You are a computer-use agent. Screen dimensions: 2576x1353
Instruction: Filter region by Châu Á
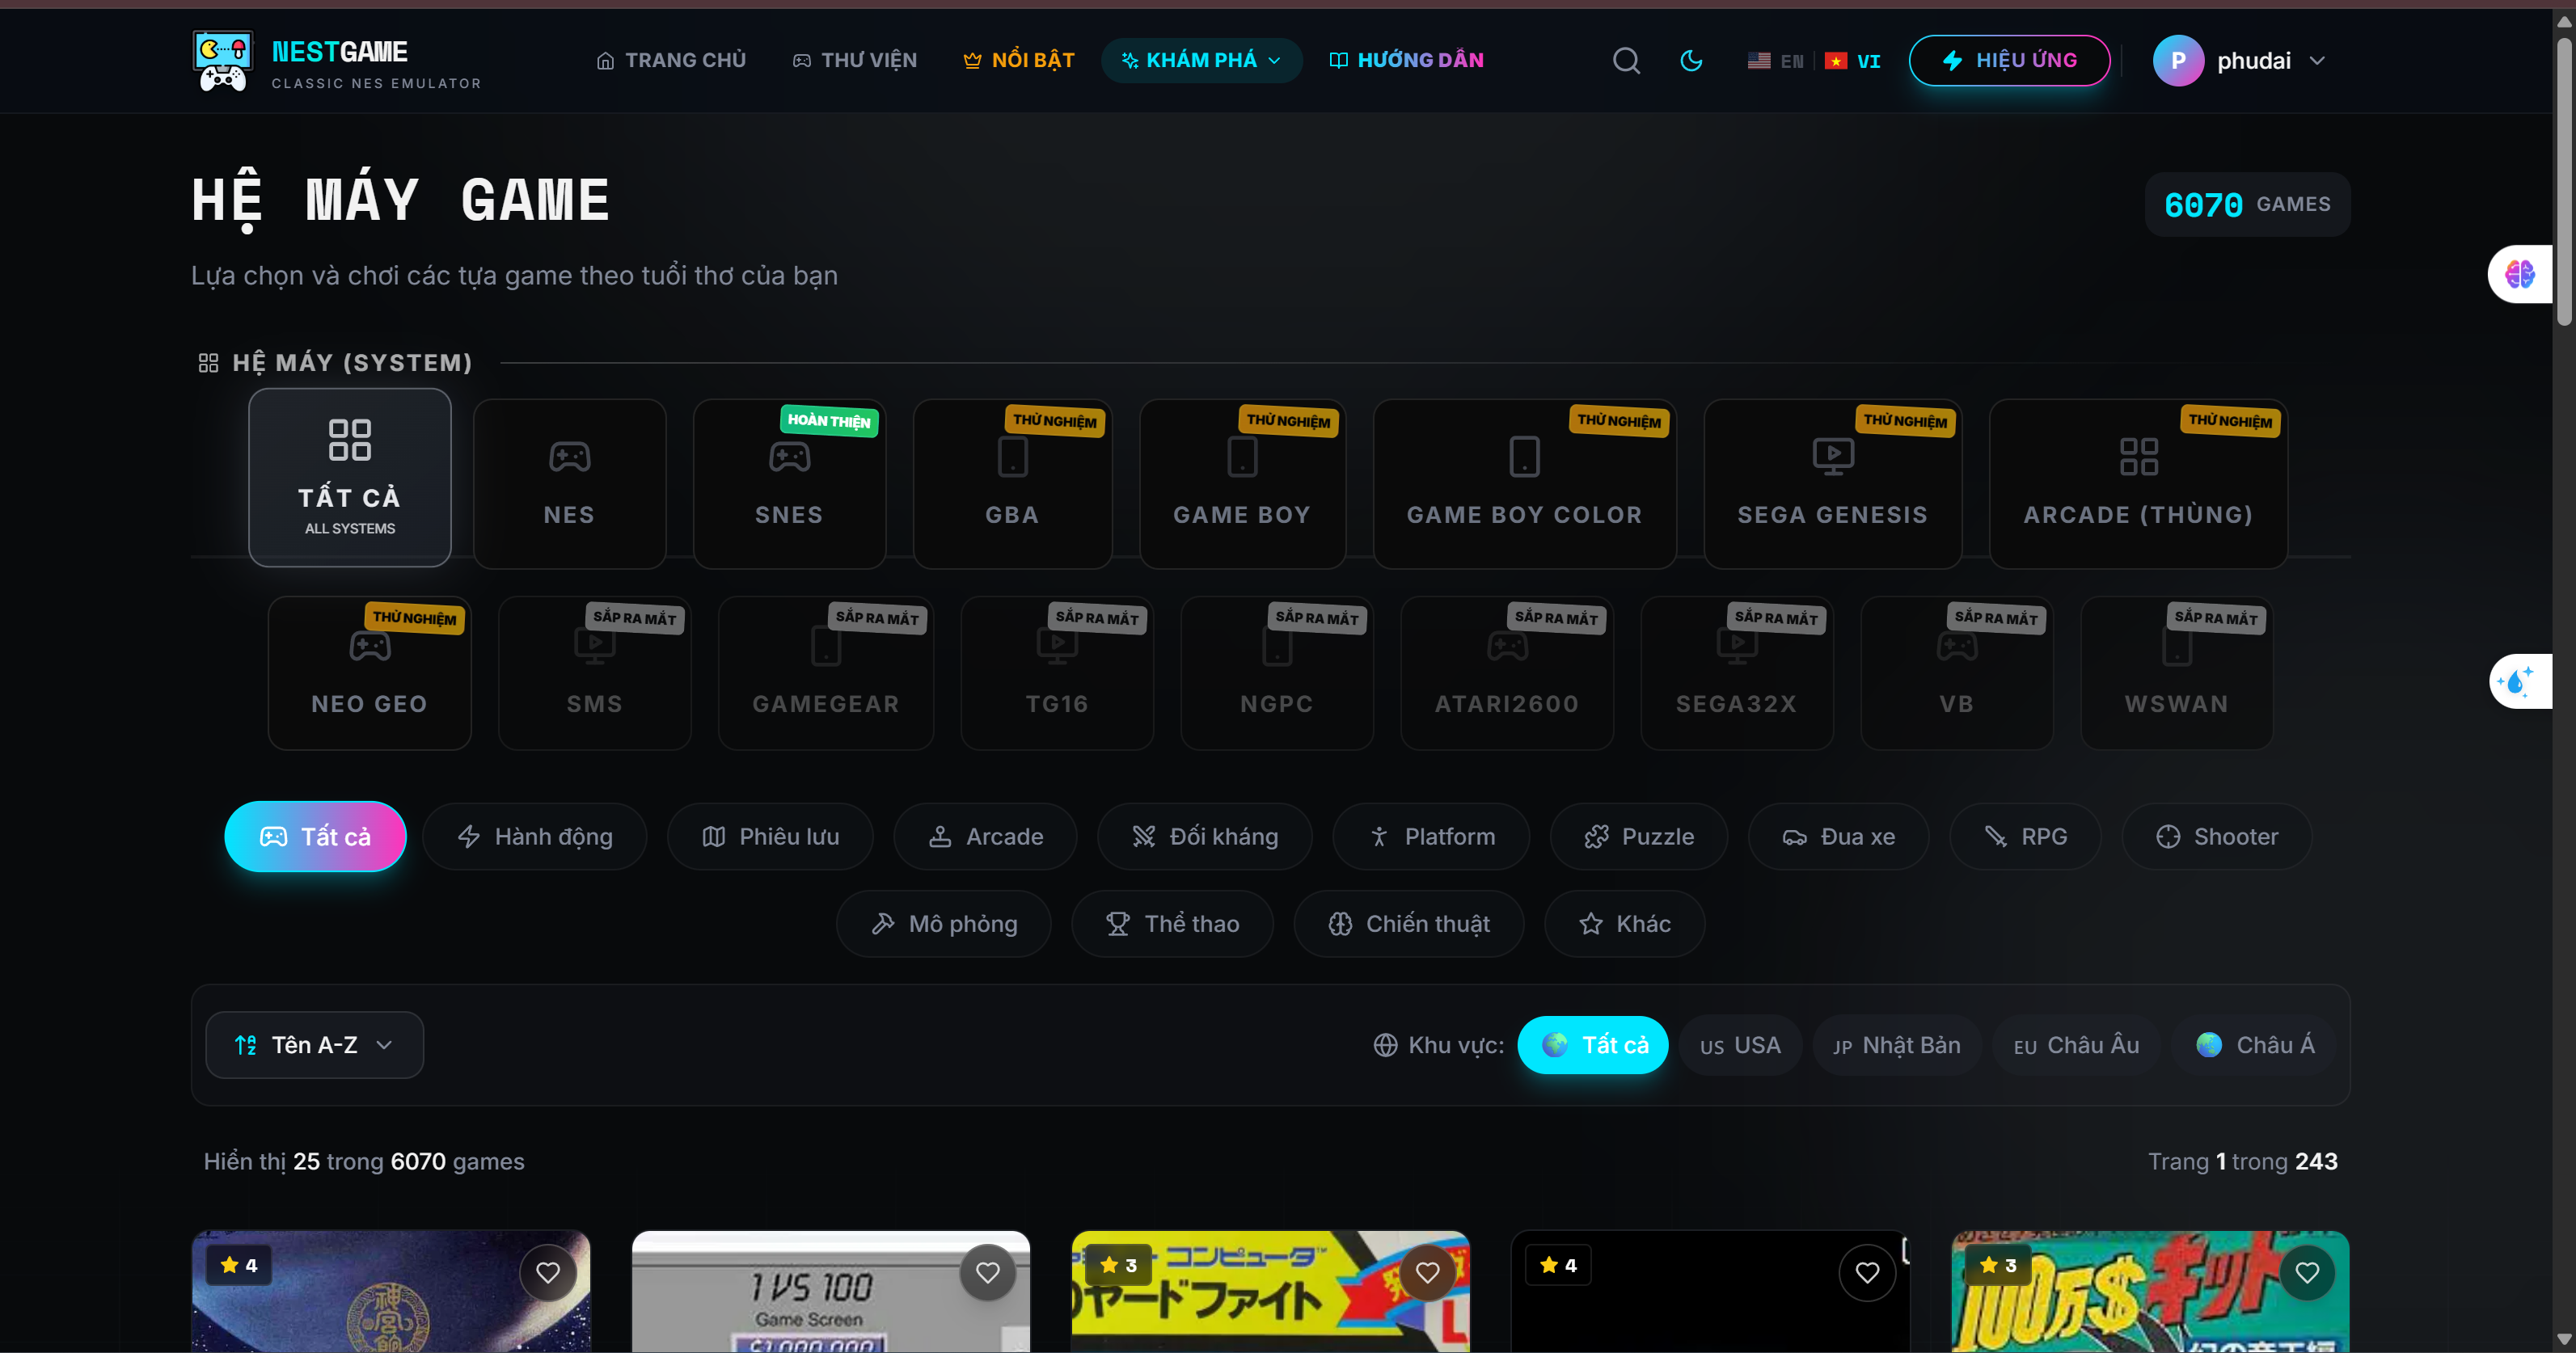(2254, 1045)
